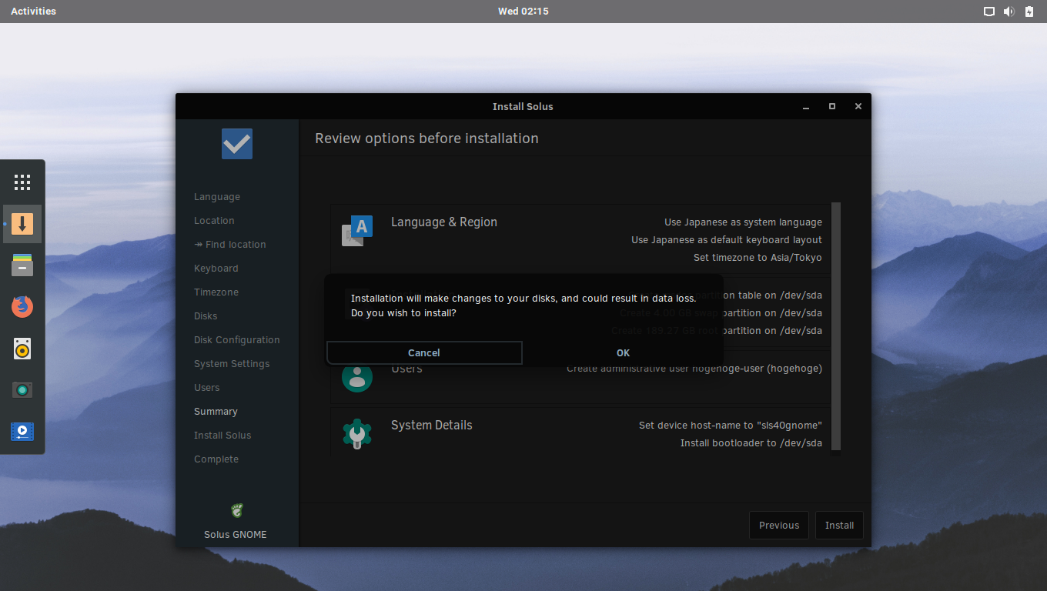Select Users step in sidebar

[207, 388]
